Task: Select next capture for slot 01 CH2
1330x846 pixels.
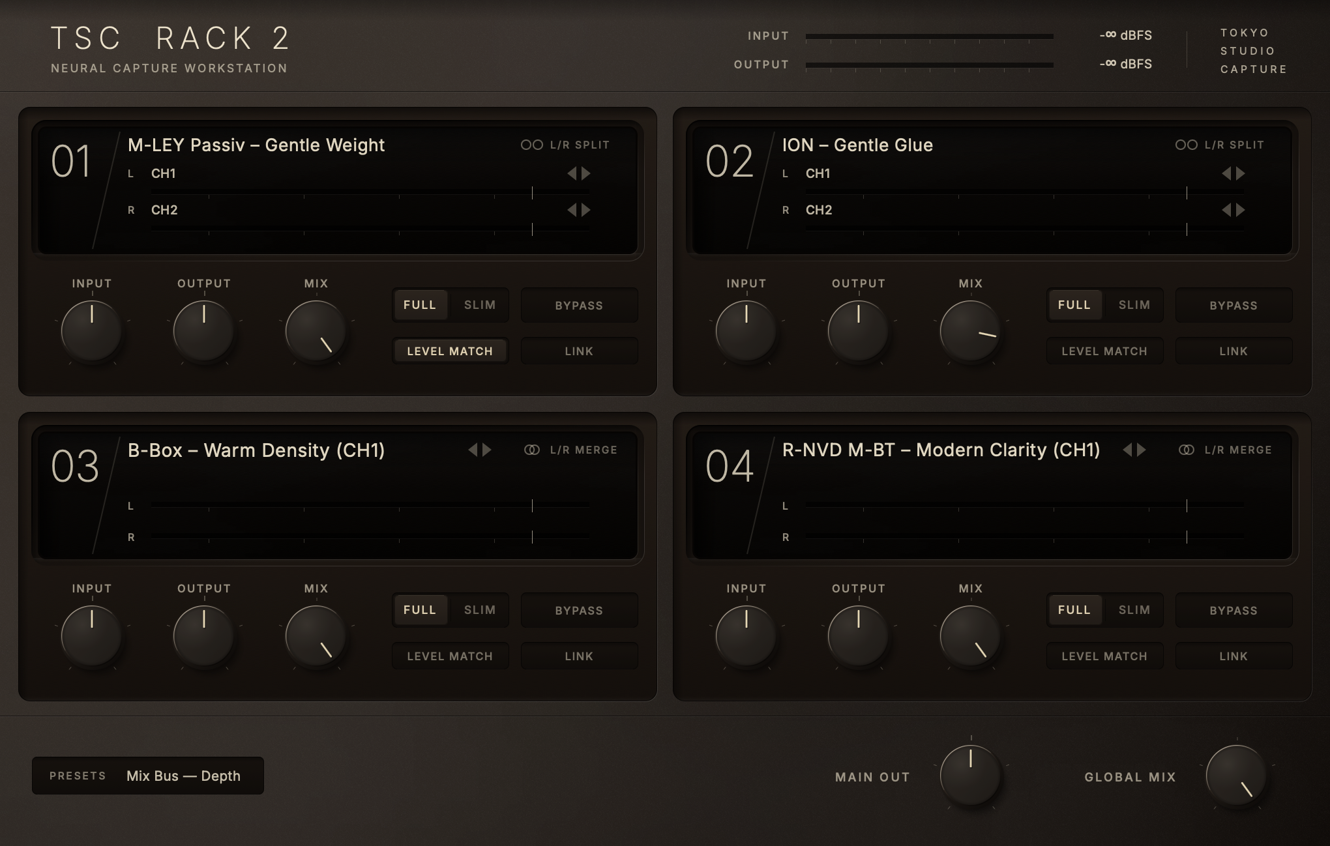Action: tap(585, 210)
